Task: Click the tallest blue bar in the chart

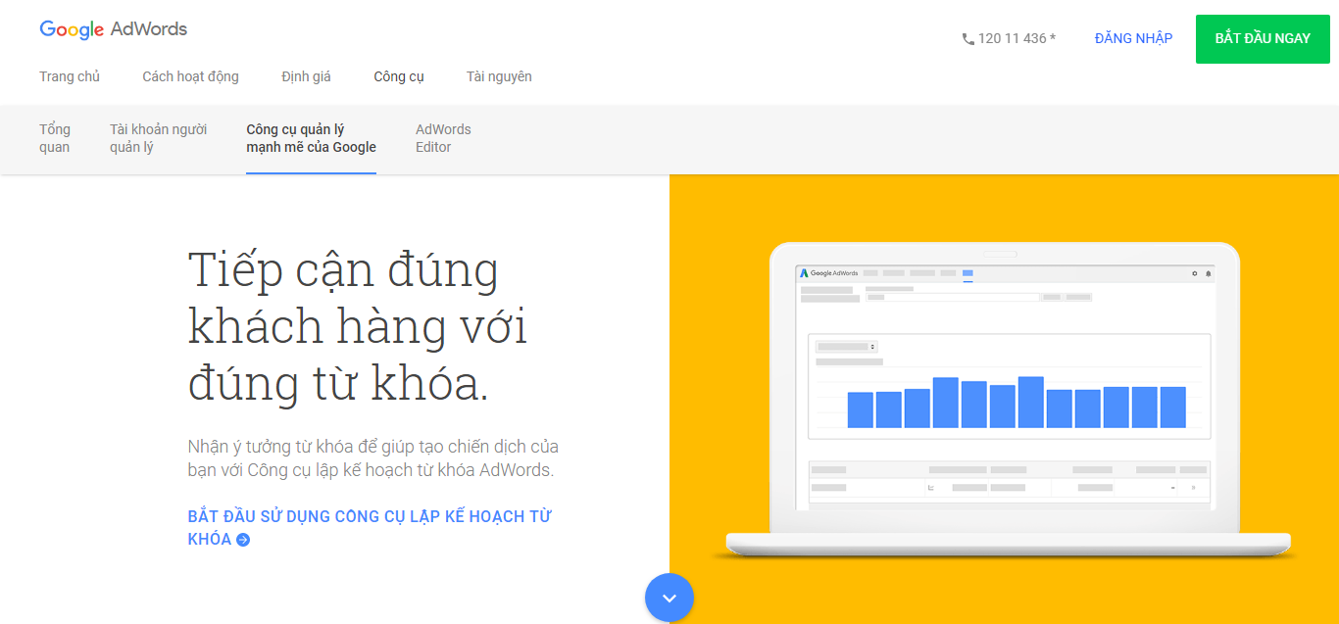Action: click(x=1030, y=402)
